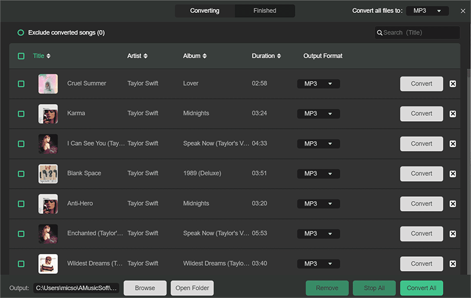Expand Anti-Hero MP3 format dropdown

click(x=319, y=203)
